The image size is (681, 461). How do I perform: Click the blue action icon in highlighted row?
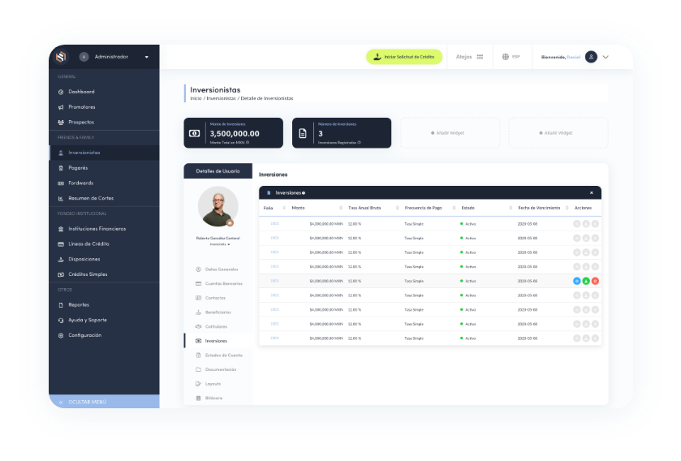point(576,281)
